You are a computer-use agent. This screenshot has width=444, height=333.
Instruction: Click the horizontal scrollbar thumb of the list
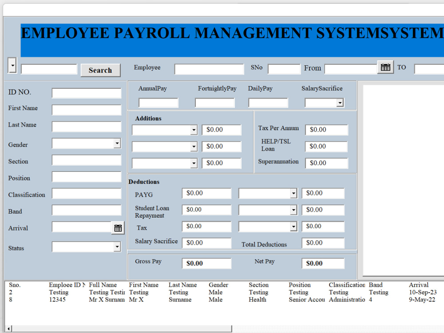pyautogui.click(x=122, y=329)
